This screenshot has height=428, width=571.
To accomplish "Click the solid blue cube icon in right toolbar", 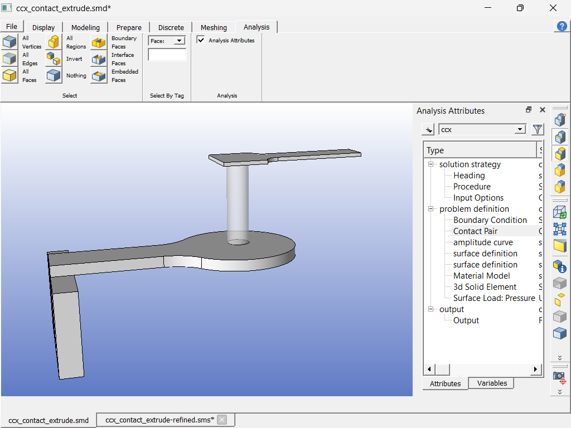I will point(560,333).
